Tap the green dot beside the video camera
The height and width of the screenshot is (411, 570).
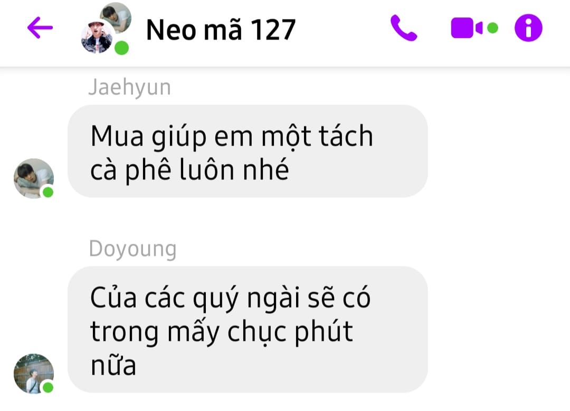pyautogui.click(x=492, y=28)
